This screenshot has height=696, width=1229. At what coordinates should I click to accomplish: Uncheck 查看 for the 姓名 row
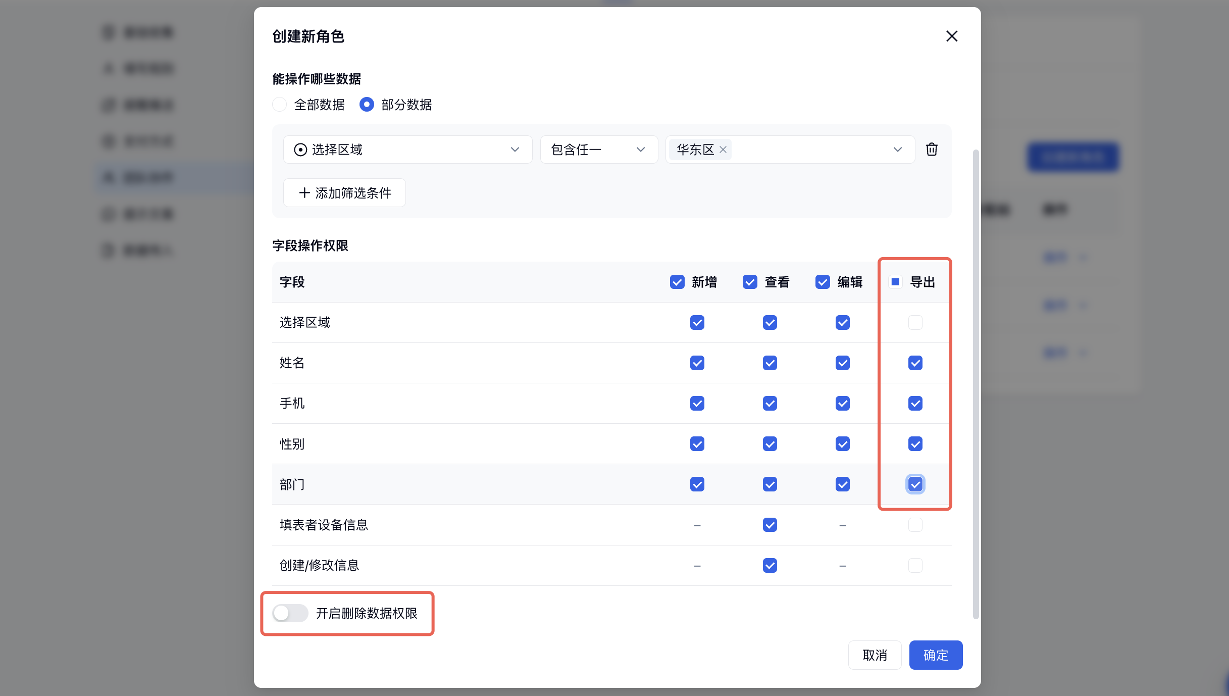770,363
